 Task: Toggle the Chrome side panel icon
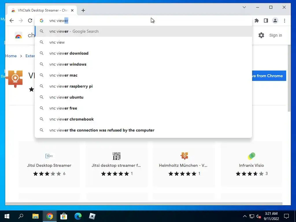266,21
